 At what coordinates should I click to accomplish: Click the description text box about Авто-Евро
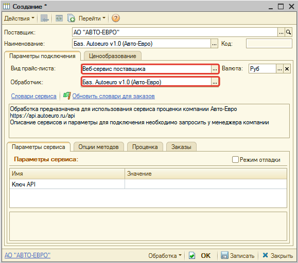pyautogui.click(x=149, y=121)
